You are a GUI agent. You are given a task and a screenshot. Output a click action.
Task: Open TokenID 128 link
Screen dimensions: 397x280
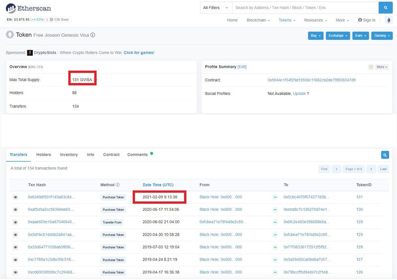[359, 247]
